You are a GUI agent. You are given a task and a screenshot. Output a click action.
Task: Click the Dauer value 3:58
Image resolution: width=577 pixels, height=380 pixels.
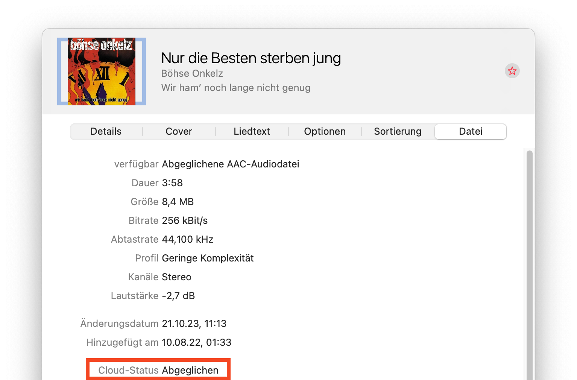pos(172,183)
